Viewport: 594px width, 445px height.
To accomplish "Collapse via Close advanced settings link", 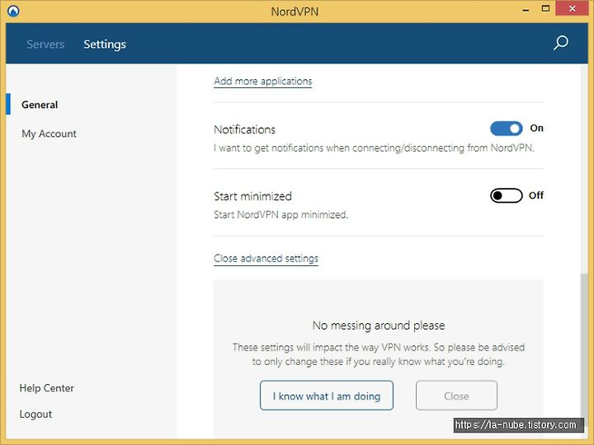I will click(x=266, y=259).
